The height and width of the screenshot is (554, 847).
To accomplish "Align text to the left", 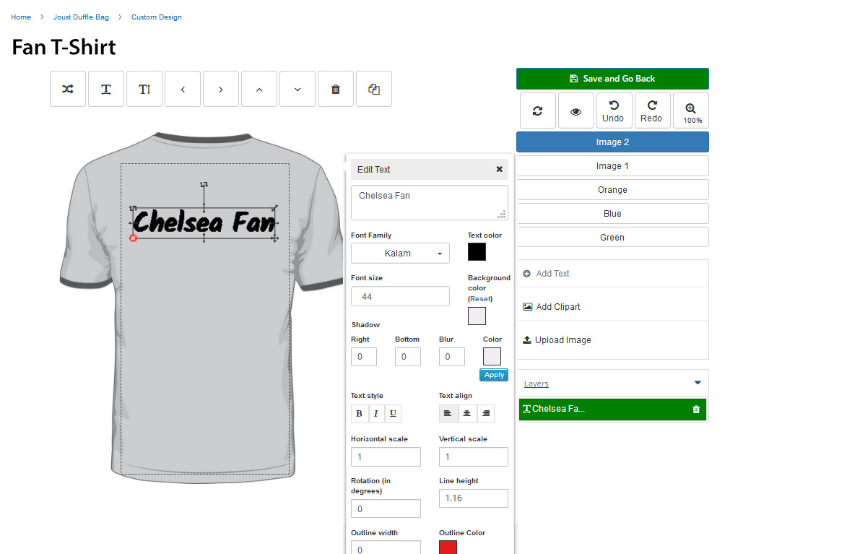I will [448, 413].
